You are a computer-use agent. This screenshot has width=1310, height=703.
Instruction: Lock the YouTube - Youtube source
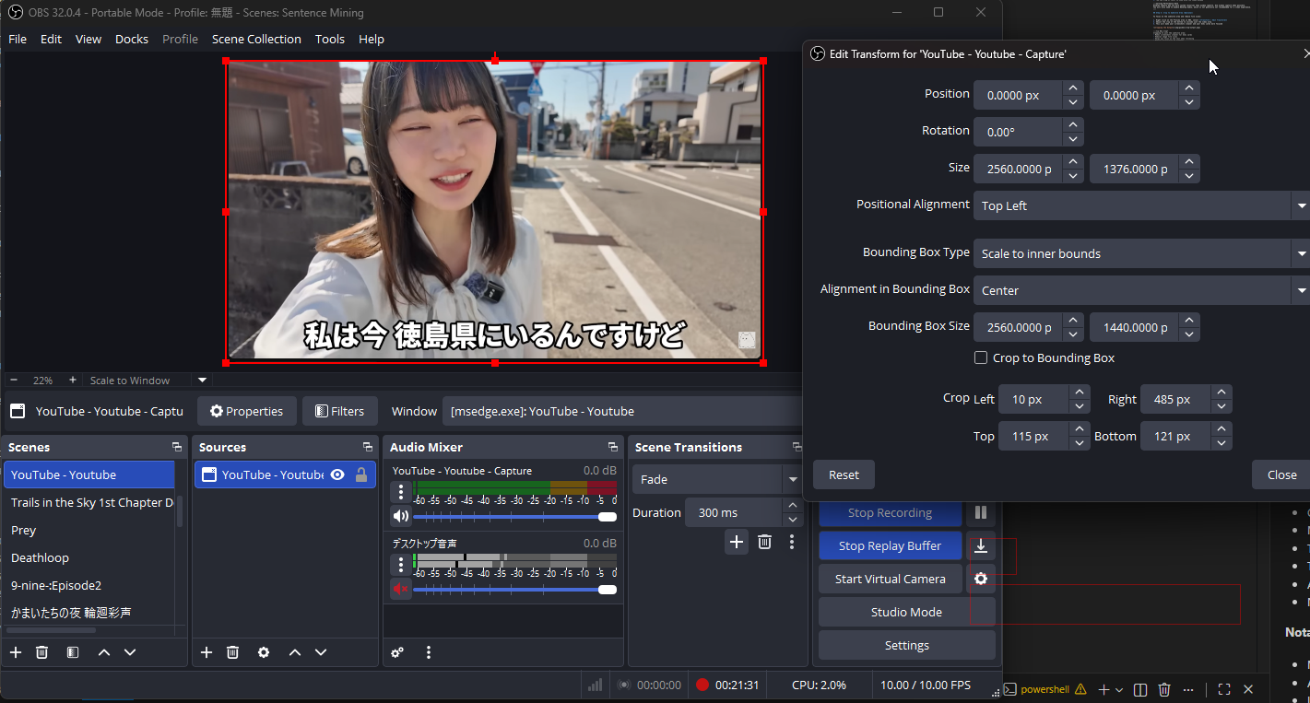point(360,475)
